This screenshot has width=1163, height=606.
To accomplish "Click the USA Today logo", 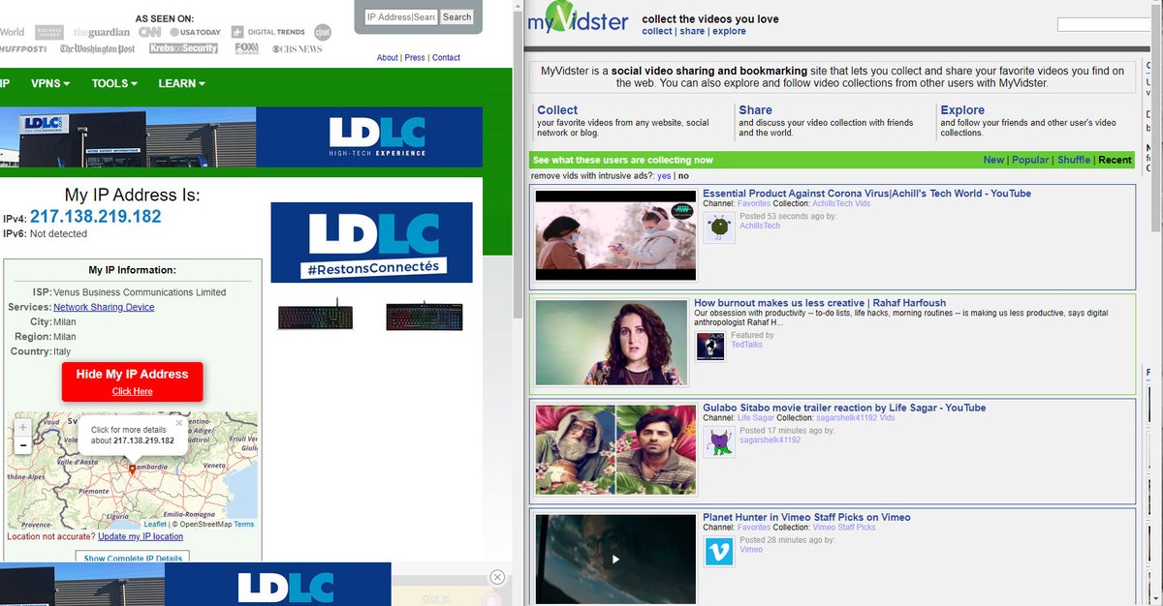I will (197, 32).
